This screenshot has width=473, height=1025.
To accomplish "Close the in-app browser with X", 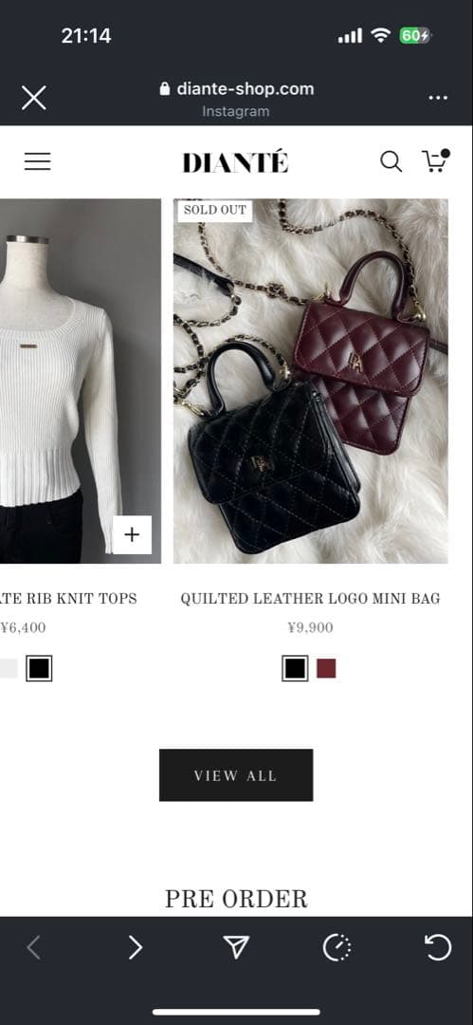I will pos(33,98).
